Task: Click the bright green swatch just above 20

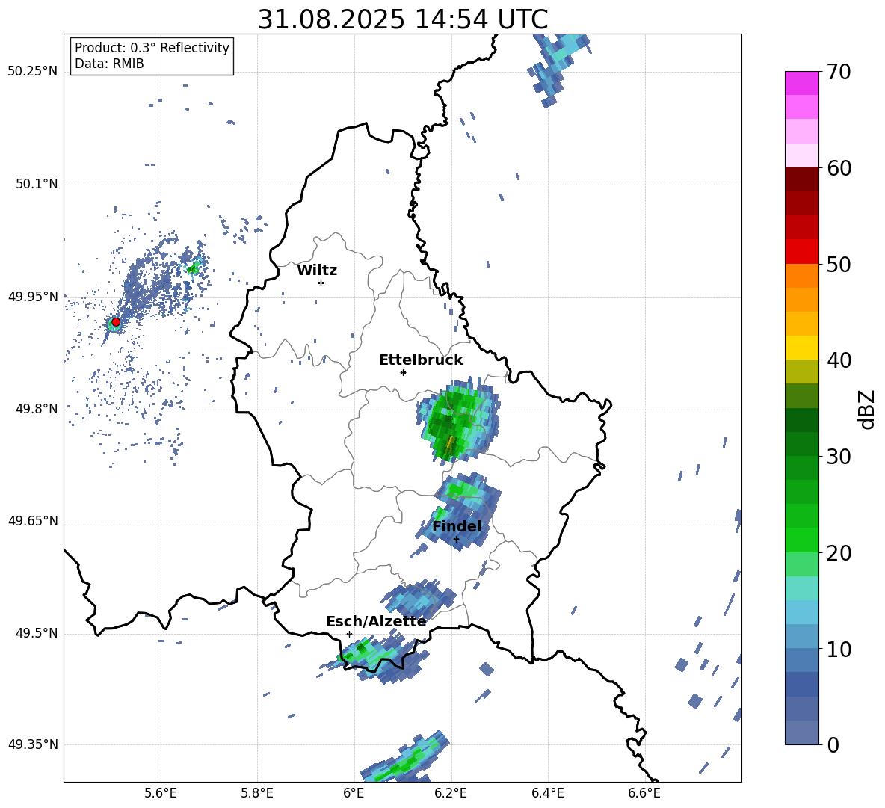Action: (x=801, y=540)
